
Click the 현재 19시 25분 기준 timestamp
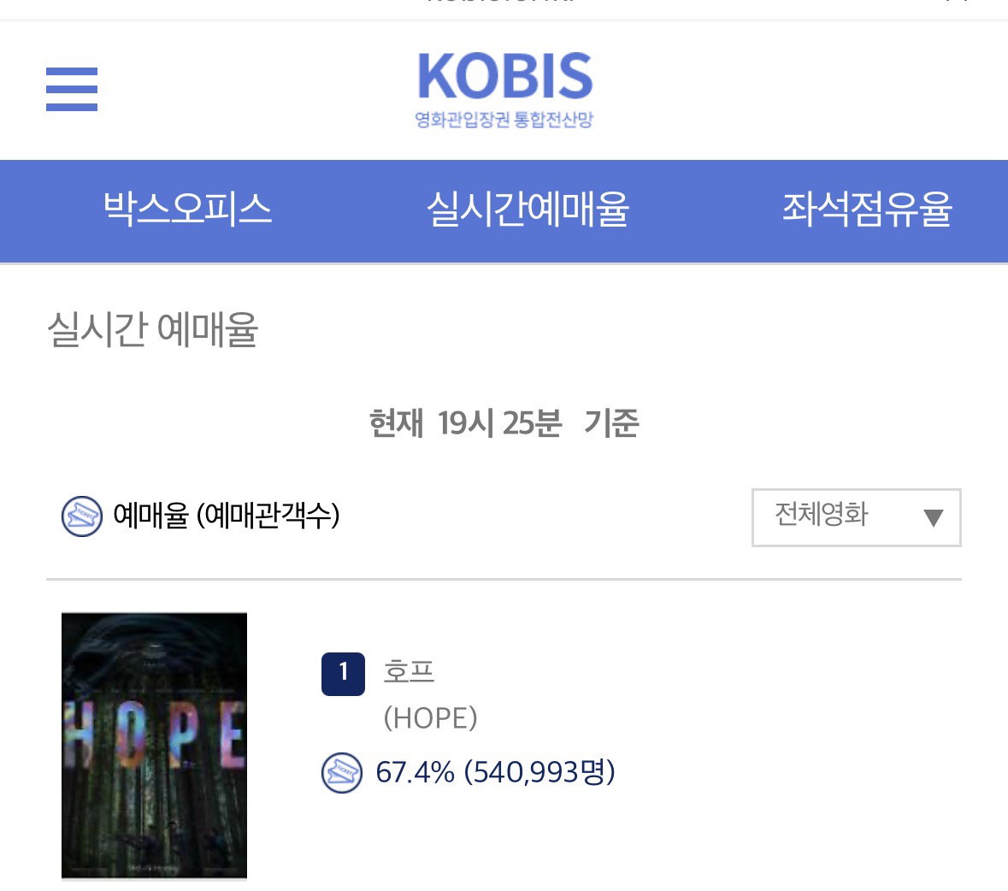coord(504,423)
